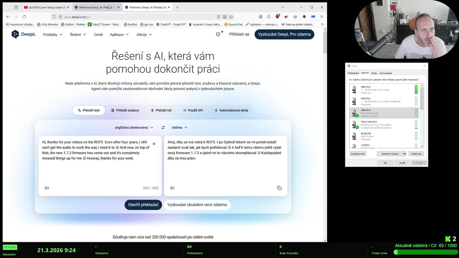Select the Použít API tab
Image resolution: width=459 pixels, height=258 pixels.
click(x=193, y=110)
